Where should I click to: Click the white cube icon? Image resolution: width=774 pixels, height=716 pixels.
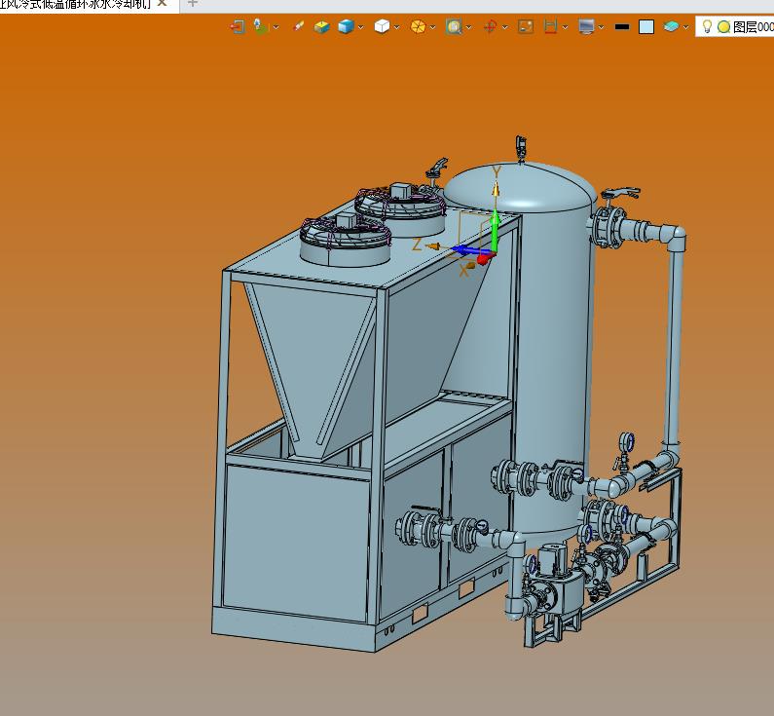tap(382, 26)
